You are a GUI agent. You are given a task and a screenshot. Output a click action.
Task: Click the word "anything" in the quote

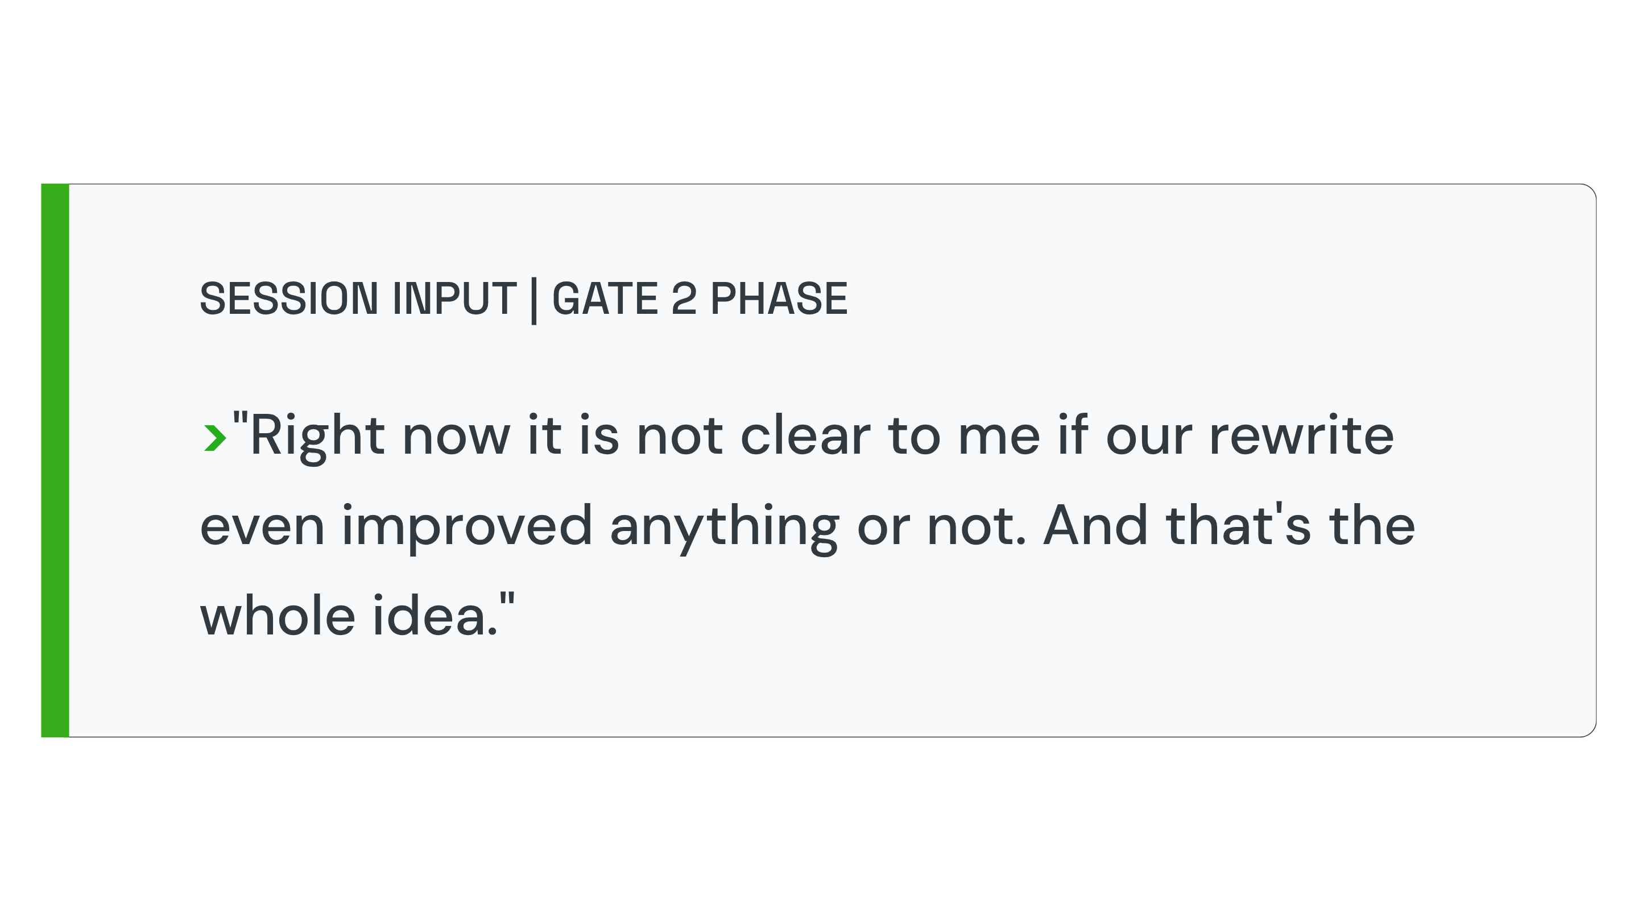[x=724, y=529]
